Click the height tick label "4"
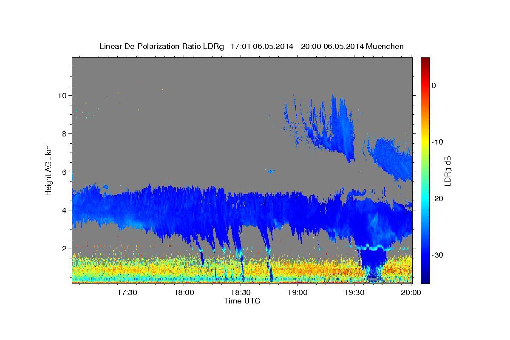This screenshot has height=340, width=510. (65, 210)
